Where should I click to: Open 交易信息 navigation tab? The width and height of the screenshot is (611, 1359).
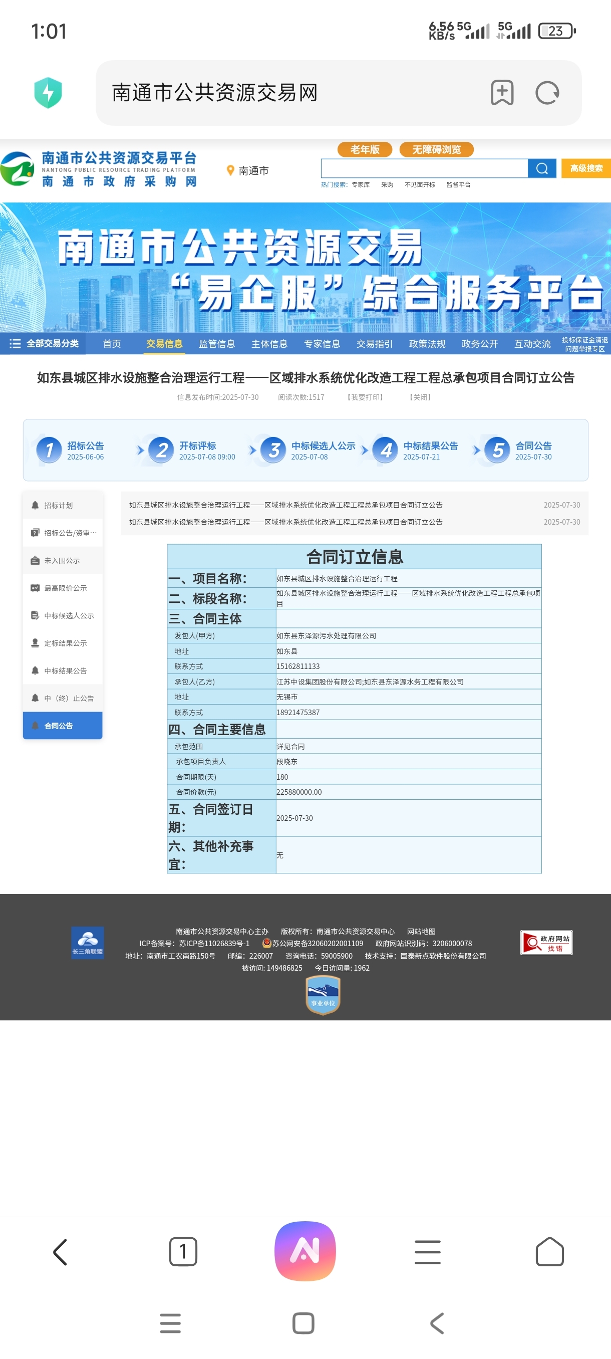[164, 343]
